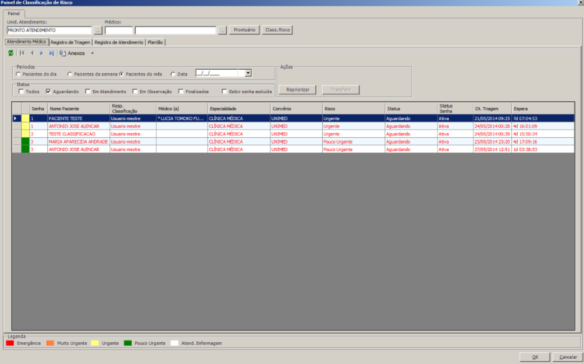Expand the Anexos dropdown arrow
The height and width of the screenshot is (364, 584).
[93, 53]
